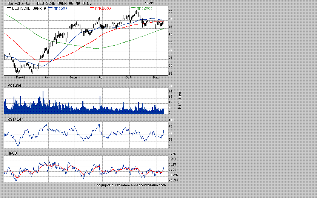The image size is (317, 198).
Task: Click the price axis value '15'
Action: 171,74
